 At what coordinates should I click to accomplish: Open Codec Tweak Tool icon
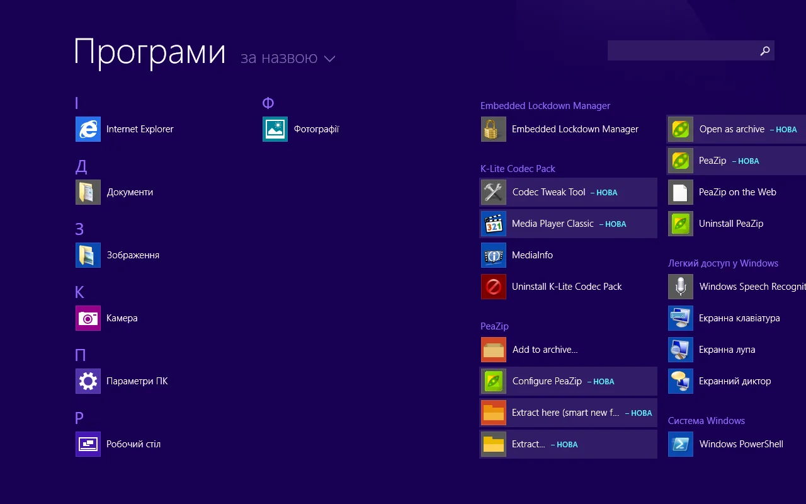494,192
